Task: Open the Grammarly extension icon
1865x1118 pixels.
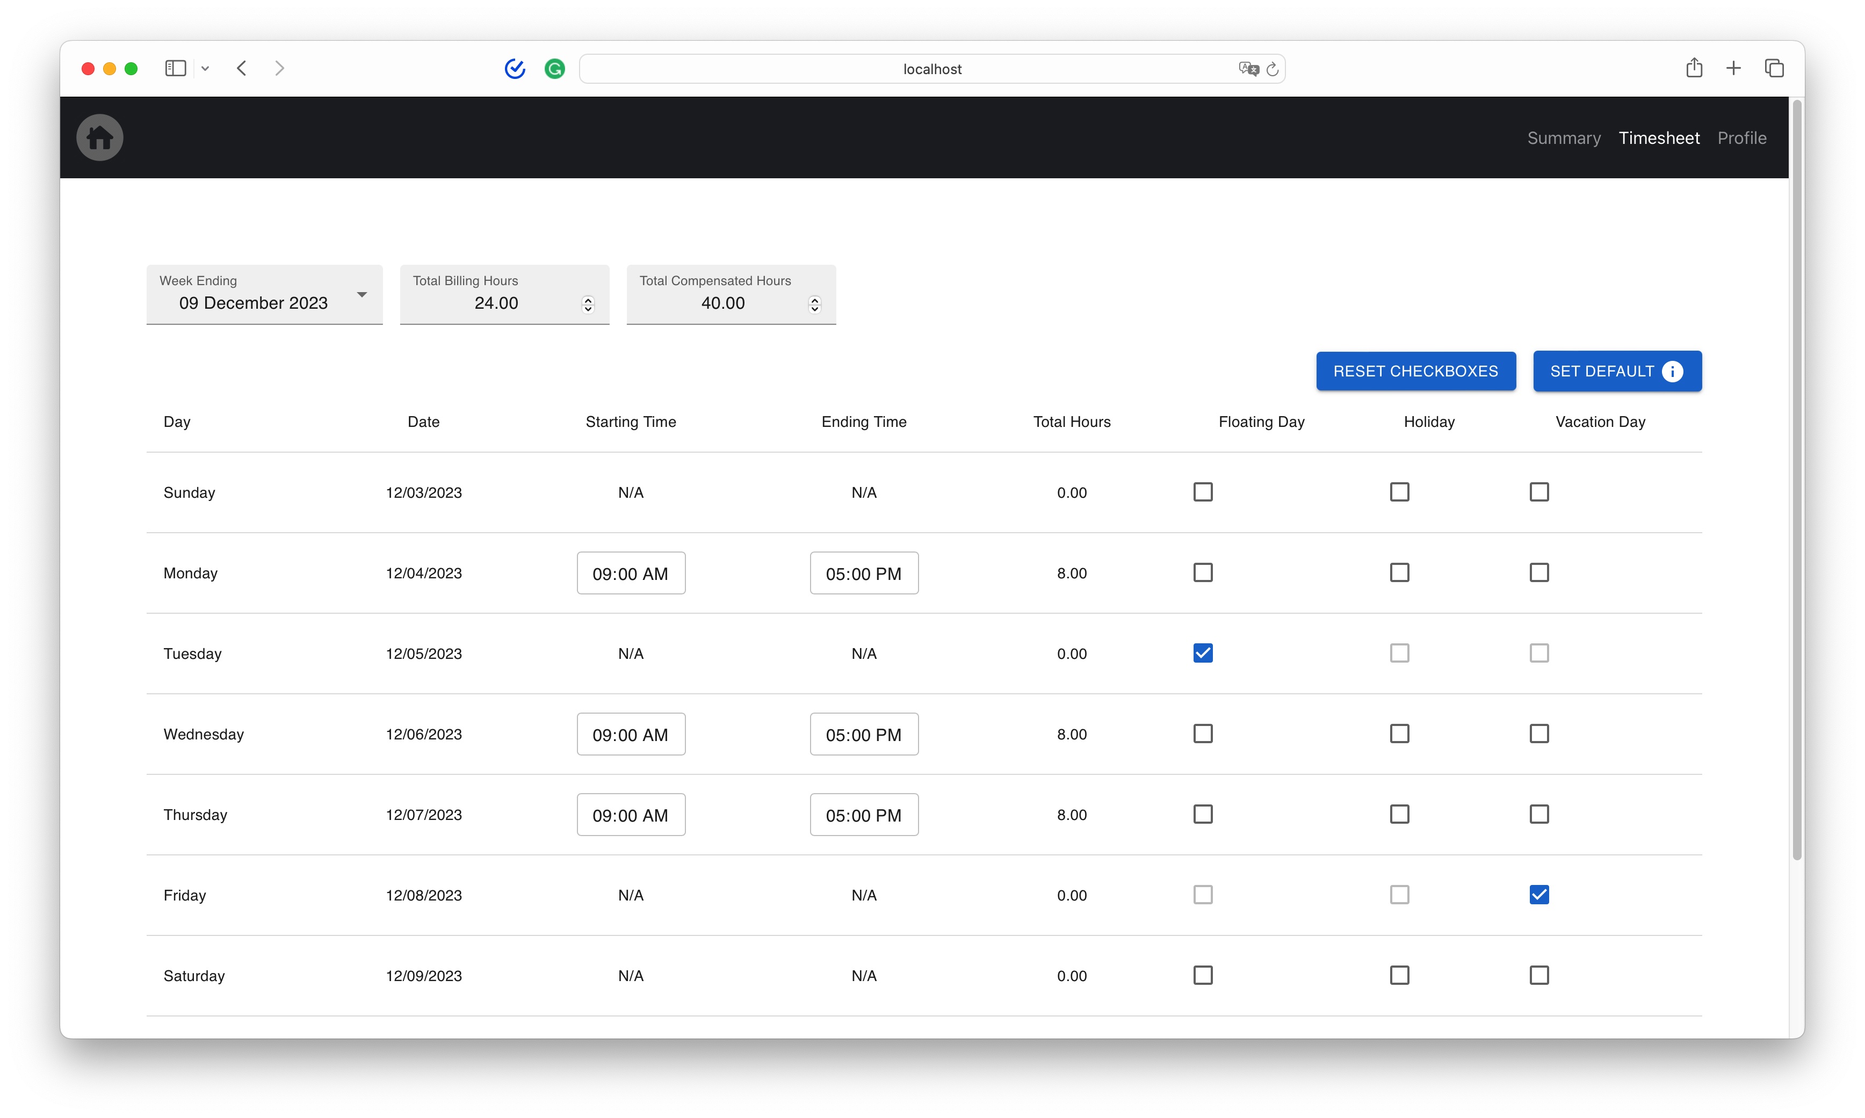Action: pos(554,69)
